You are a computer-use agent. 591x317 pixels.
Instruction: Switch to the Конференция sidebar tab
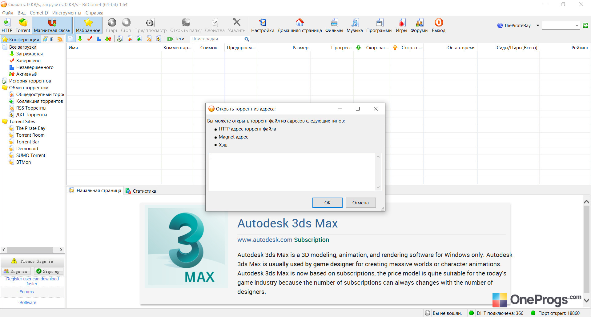click(21, 39)
